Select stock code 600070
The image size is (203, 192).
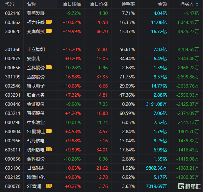pyautogui.click(x=13, y=187)
